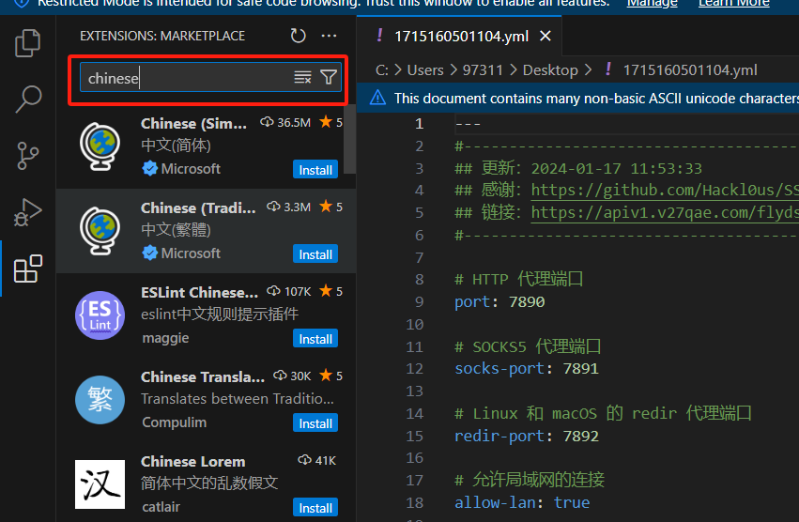The height and width of the screenshot is (522, 799).
Task: Click line number 9 in gutter
Action: [419, 301]
